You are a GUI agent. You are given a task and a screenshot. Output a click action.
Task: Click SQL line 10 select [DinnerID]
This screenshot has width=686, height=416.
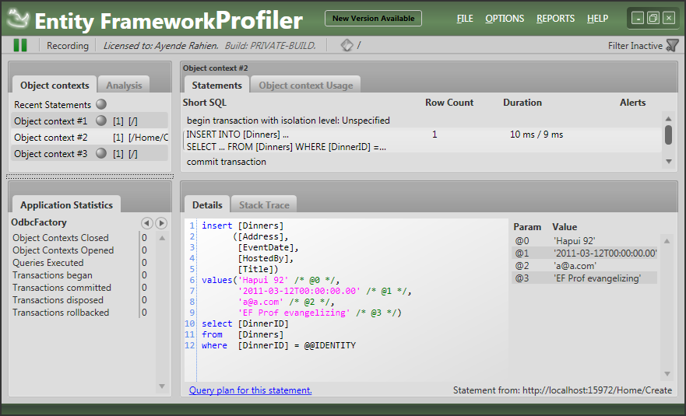coord(245,323)
